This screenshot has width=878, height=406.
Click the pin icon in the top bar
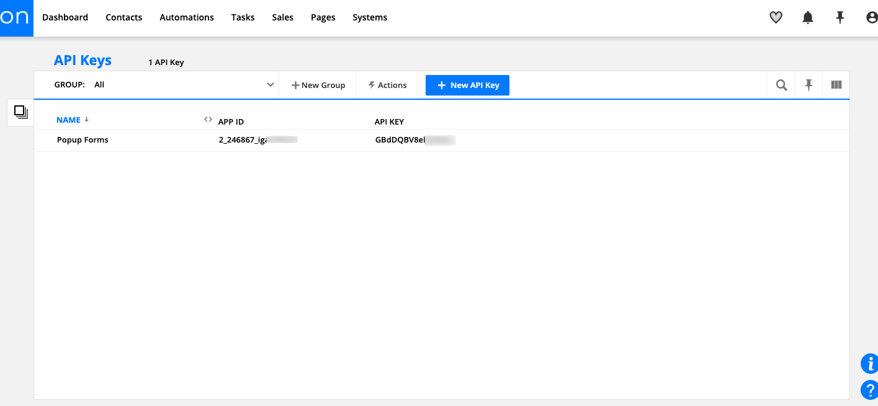tap(840, 17)
